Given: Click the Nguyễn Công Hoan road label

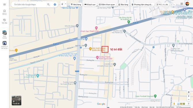Looking at the screenshot, I should [37, 61].
